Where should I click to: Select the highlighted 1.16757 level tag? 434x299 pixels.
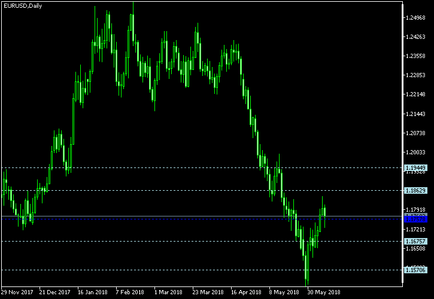415,242
